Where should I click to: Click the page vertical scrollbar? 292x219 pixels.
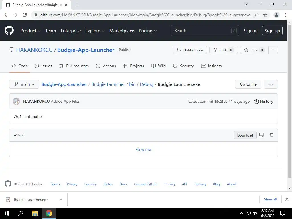click(289, 101)
